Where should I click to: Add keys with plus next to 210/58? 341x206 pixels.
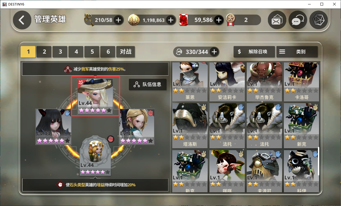(x=118, y=20)
